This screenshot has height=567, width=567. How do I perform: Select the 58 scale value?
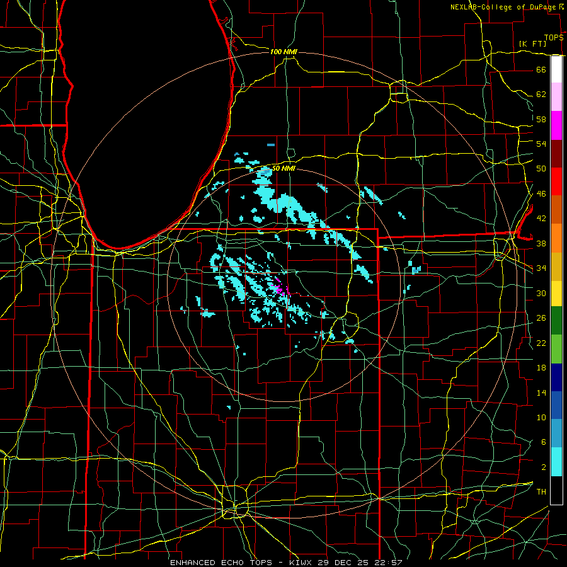point(541,119)
